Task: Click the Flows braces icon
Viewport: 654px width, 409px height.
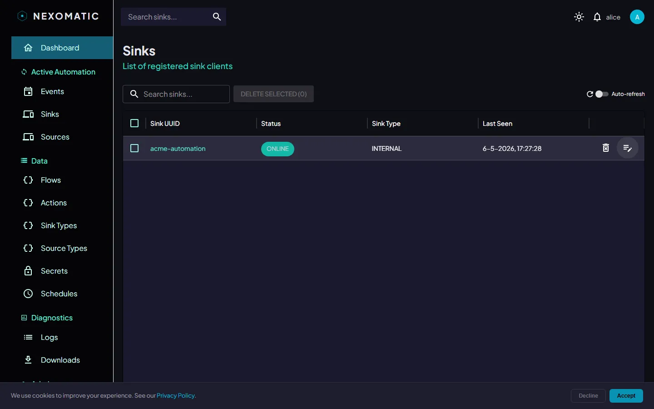Action: pyautogui.click(x=28, y=180)
